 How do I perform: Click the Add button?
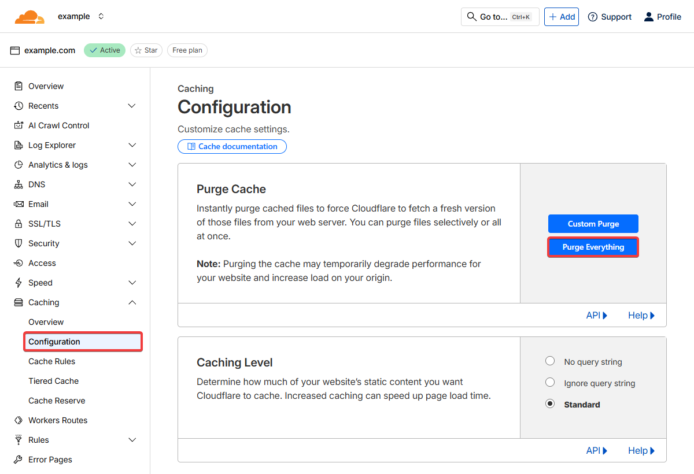pyautogui.click(x=562, y=17)
